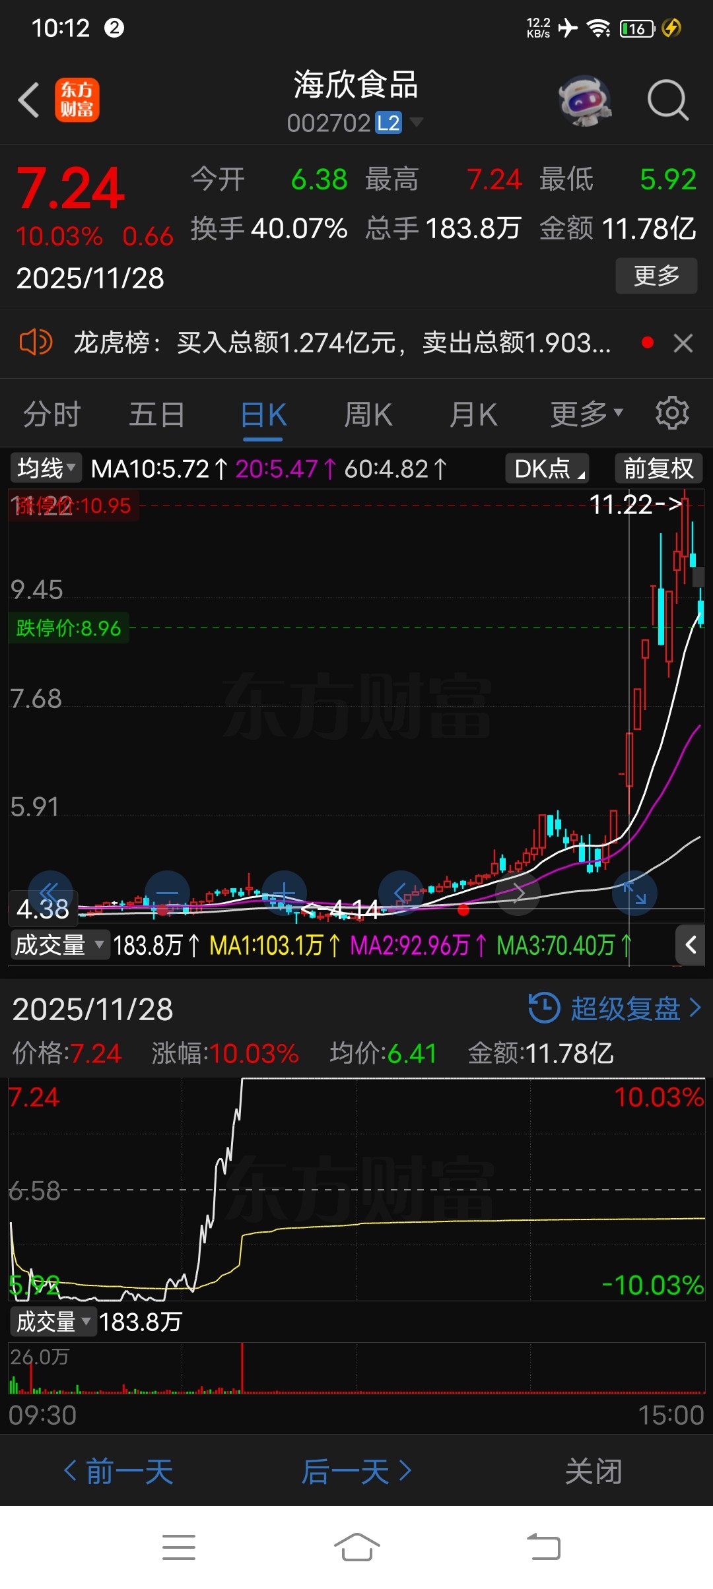The width and height of the screenshot is (713, 1589).
Task: Jump chart left with double-arrow button
Action: [x=50, y=893]
